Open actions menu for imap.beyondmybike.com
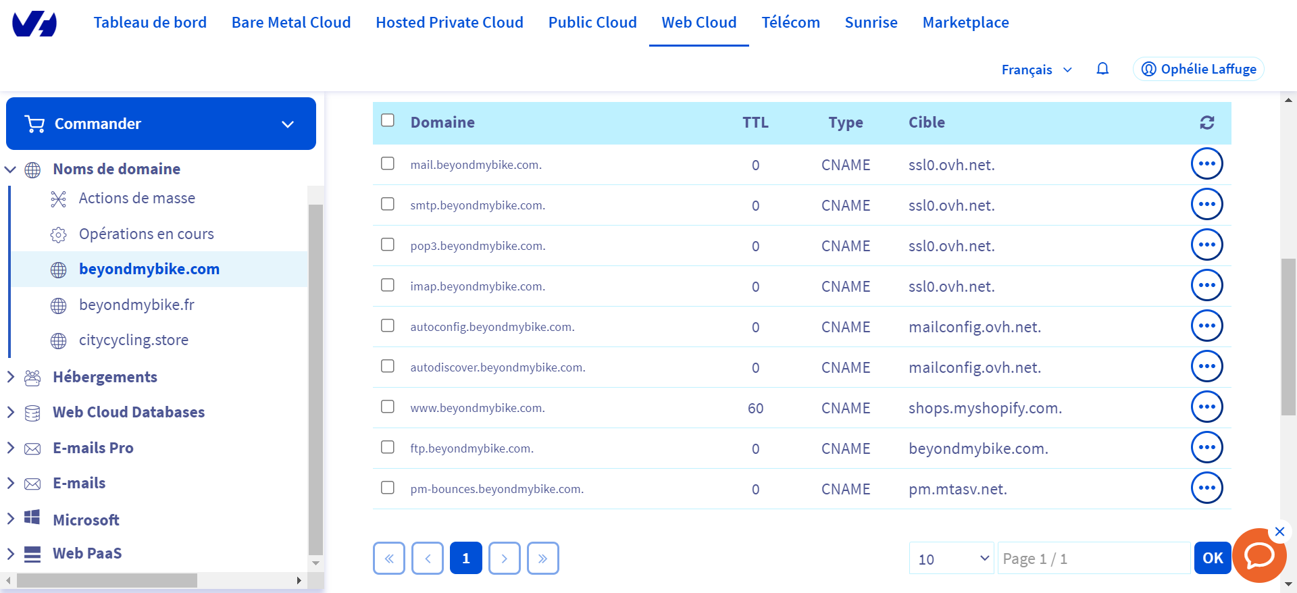 [x=1207, y=285]
